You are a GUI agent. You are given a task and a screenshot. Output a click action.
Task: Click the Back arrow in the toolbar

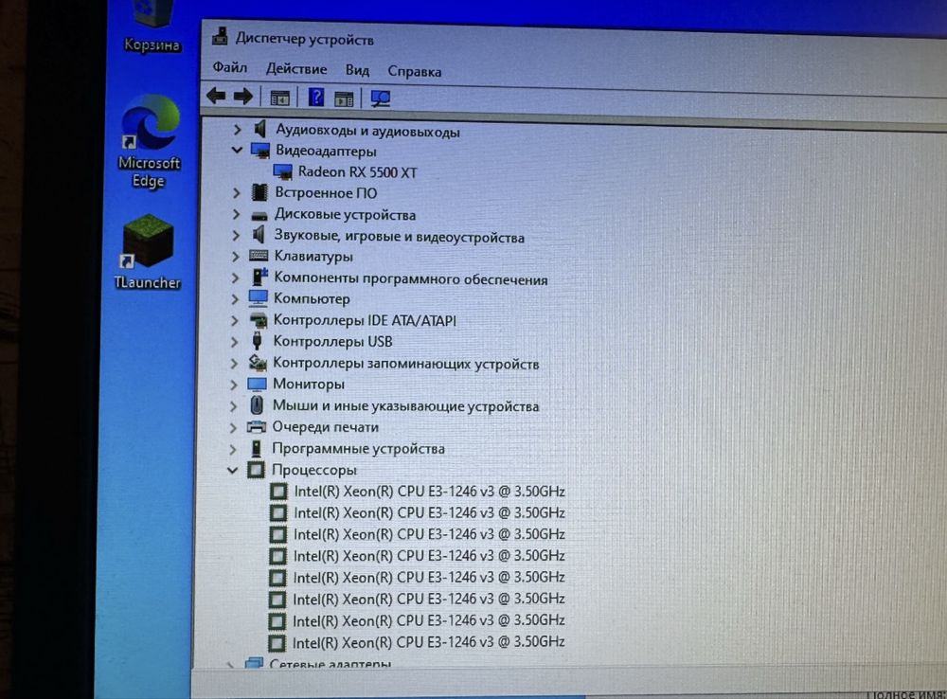pyautogui.click(x=216, y=96)
